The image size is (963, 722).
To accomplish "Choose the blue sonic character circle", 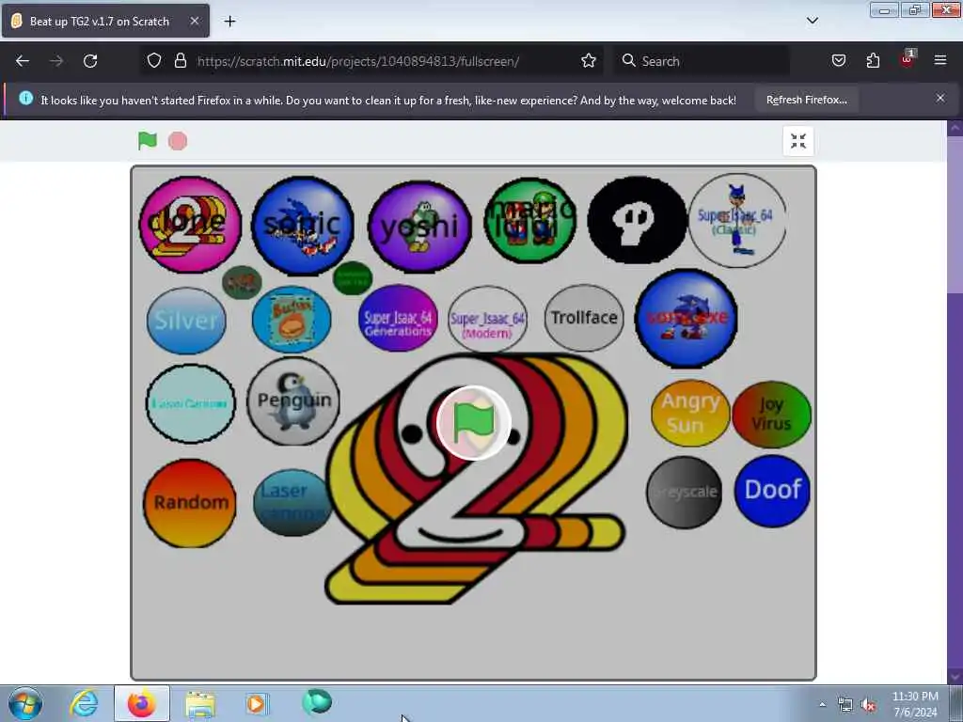I will [x=302, y=226].
